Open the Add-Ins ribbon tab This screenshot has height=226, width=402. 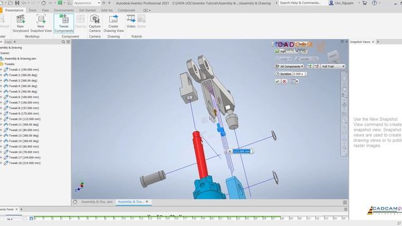pyautogui.click(x=107, y=10)
